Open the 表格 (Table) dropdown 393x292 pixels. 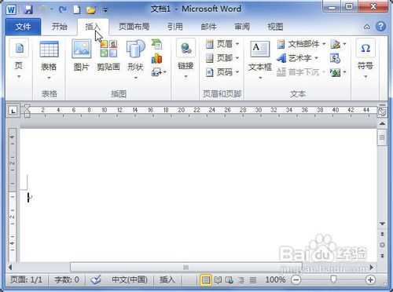tap(49, 60)
